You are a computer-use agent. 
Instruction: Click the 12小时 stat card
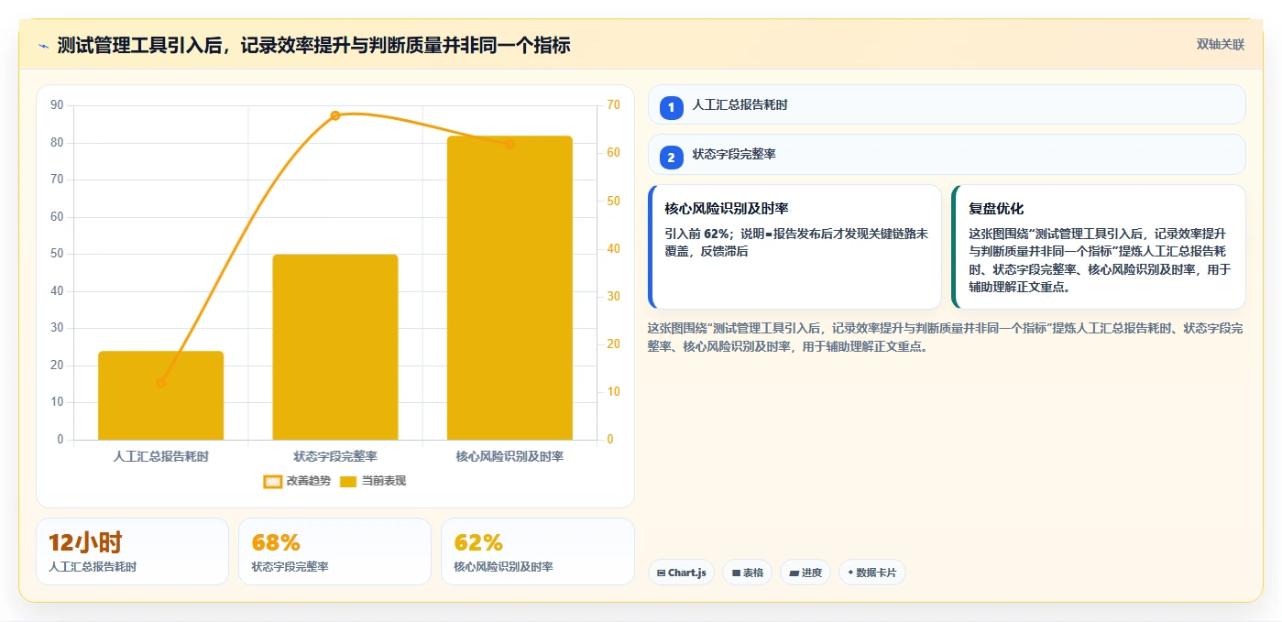pyautogui.click(x=132, y=551)
